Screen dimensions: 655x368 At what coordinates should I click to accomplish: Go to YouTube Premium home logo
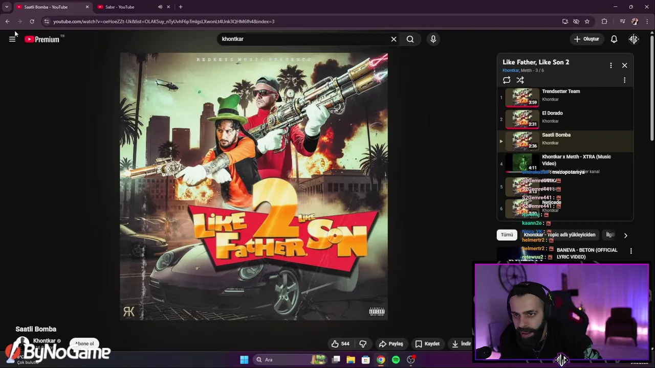pyautogui.click(x=42, y=39)
